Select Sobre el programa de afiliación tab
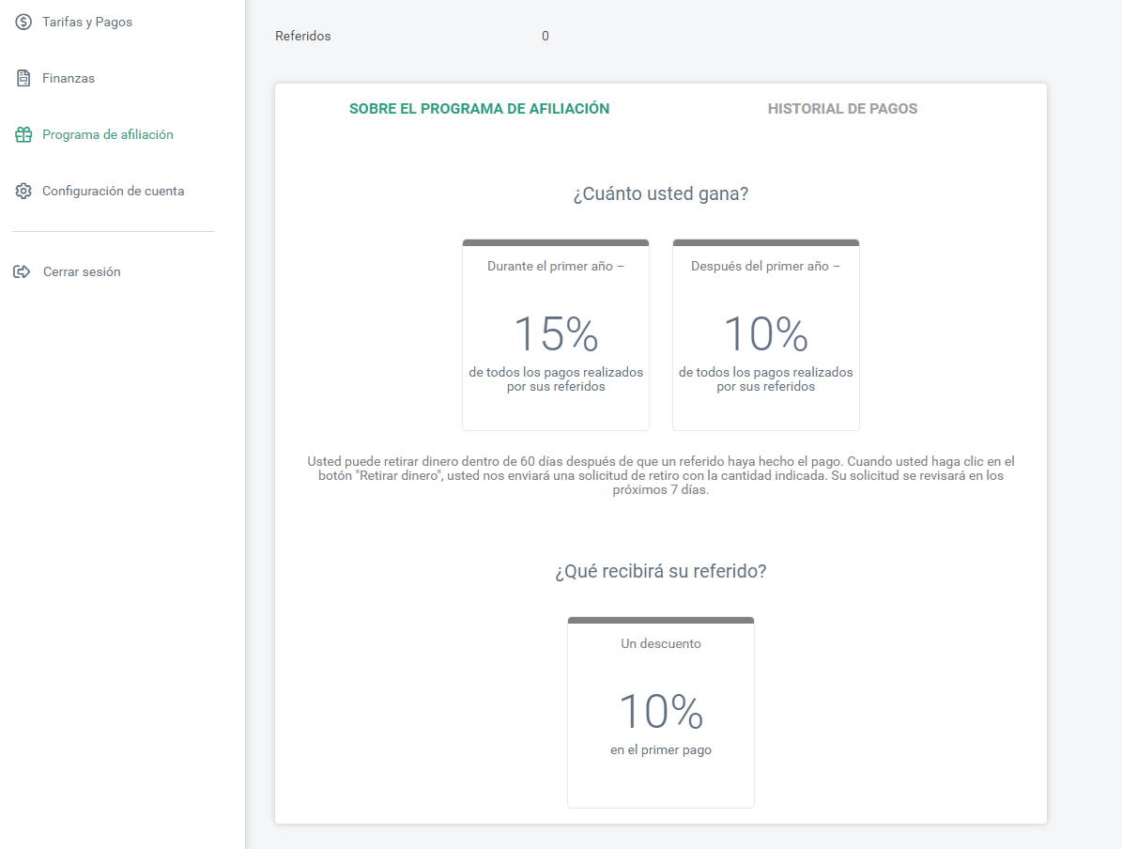Screen dimensions: 1122x849 [480, 109]
